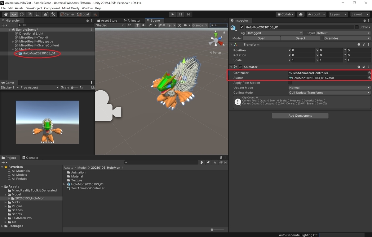Click the model Open button
372x237 pixels.
[x=261, y=38]
